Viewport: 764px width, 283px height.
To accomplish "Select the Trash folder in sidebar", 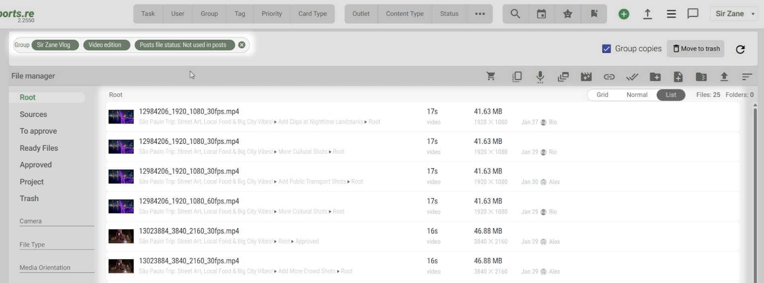I will (x=29, y=198).
